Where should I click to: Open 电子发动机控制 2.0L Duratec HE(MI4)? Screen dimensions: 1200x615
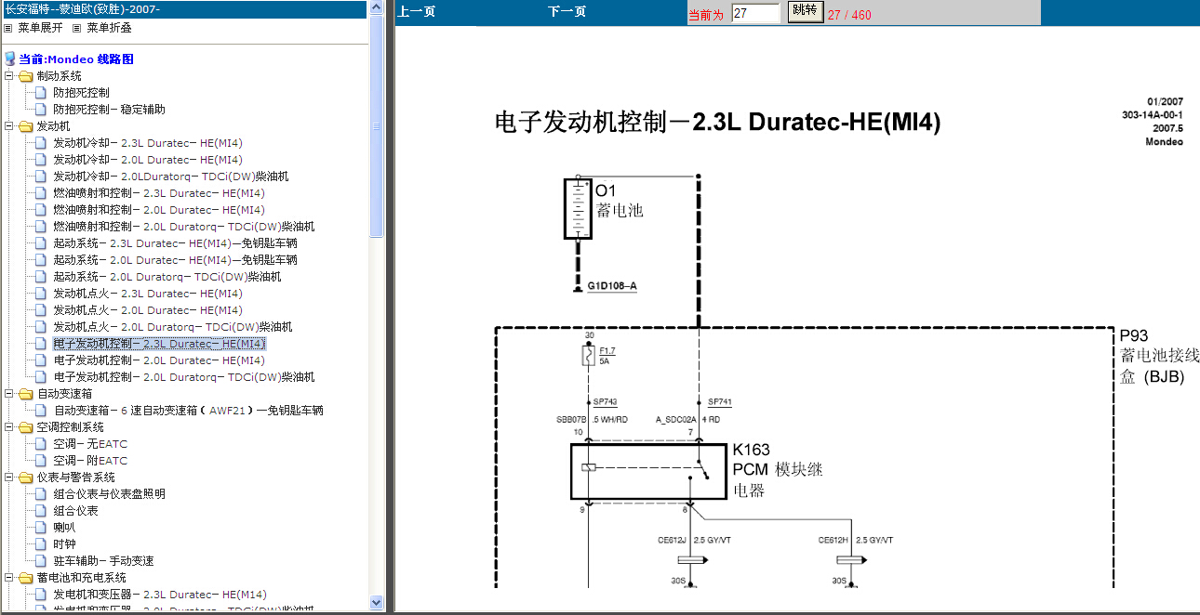click(159, 360)
